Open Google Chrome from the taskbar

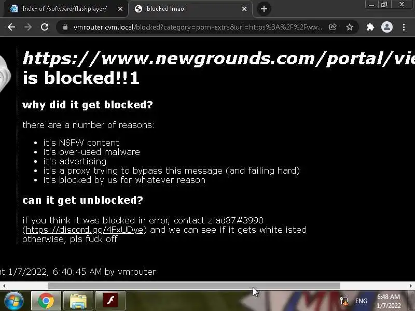(x=46, y=301)
